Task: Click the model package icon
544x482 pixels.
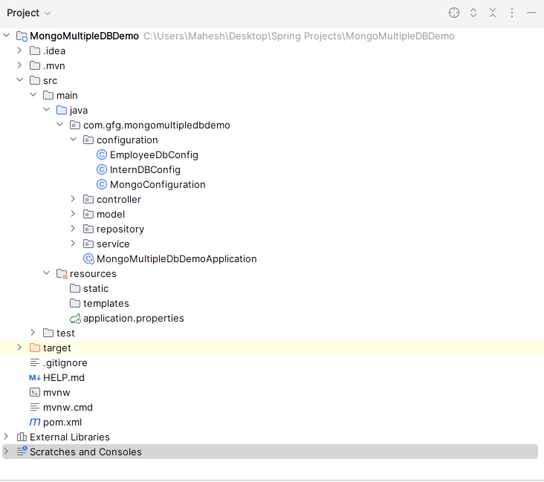Action: tap(88, 215)
